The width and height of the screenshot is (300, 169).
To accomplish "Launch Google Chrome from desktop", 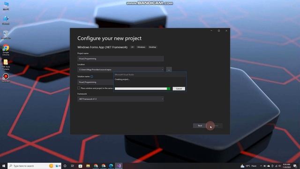I will tap(6, 50).
